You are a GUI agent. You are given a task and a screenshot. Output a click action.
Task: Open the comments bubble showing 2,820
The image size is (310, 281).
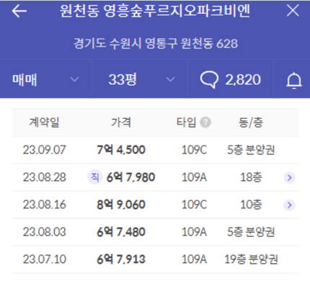(x=230, y=80)
